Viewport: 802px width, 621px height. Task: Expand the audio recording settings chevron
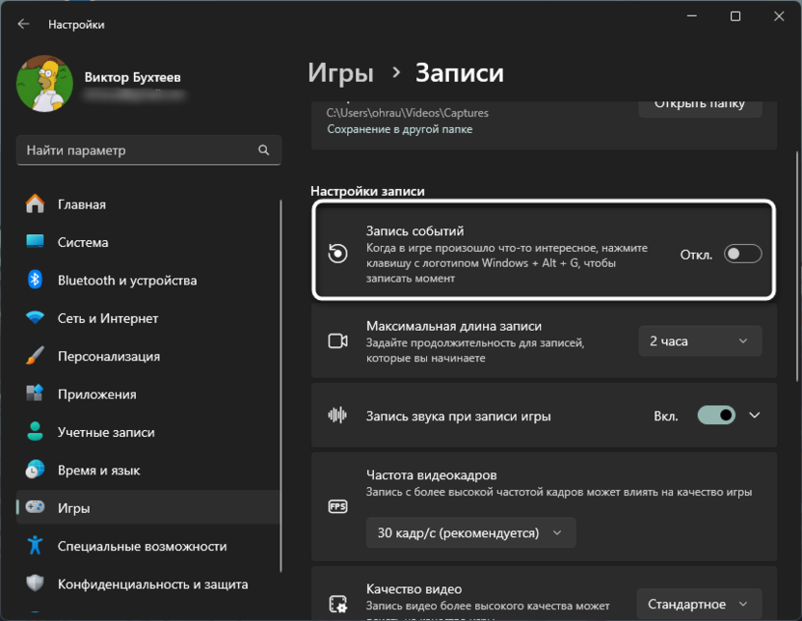[755, 416]
